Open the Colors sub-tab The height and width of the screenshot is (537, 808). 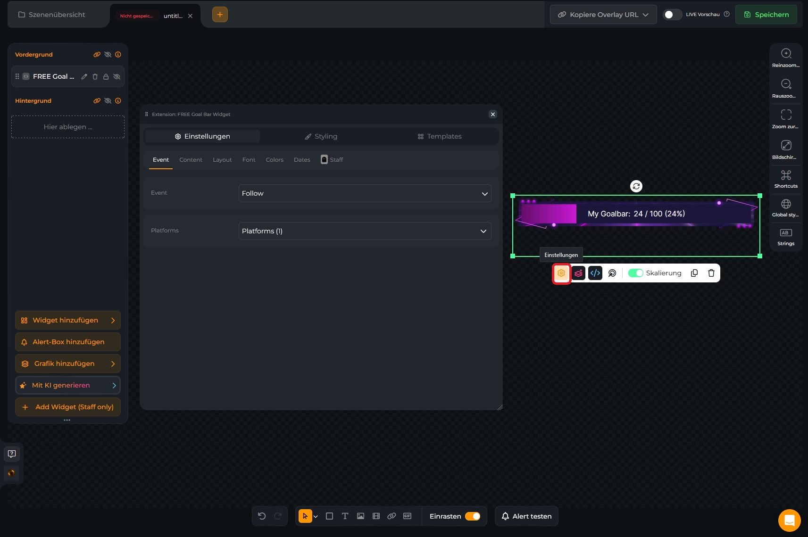click(x=275, y=160)
